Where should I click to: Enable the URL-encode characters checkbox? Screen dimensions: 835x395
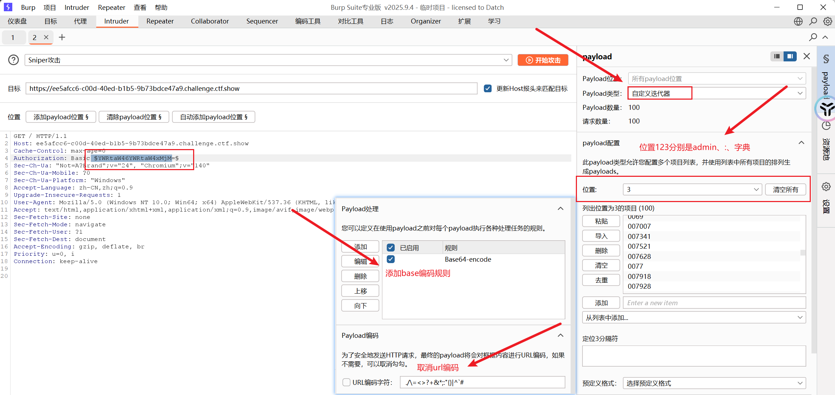click(x=346, y=382)
